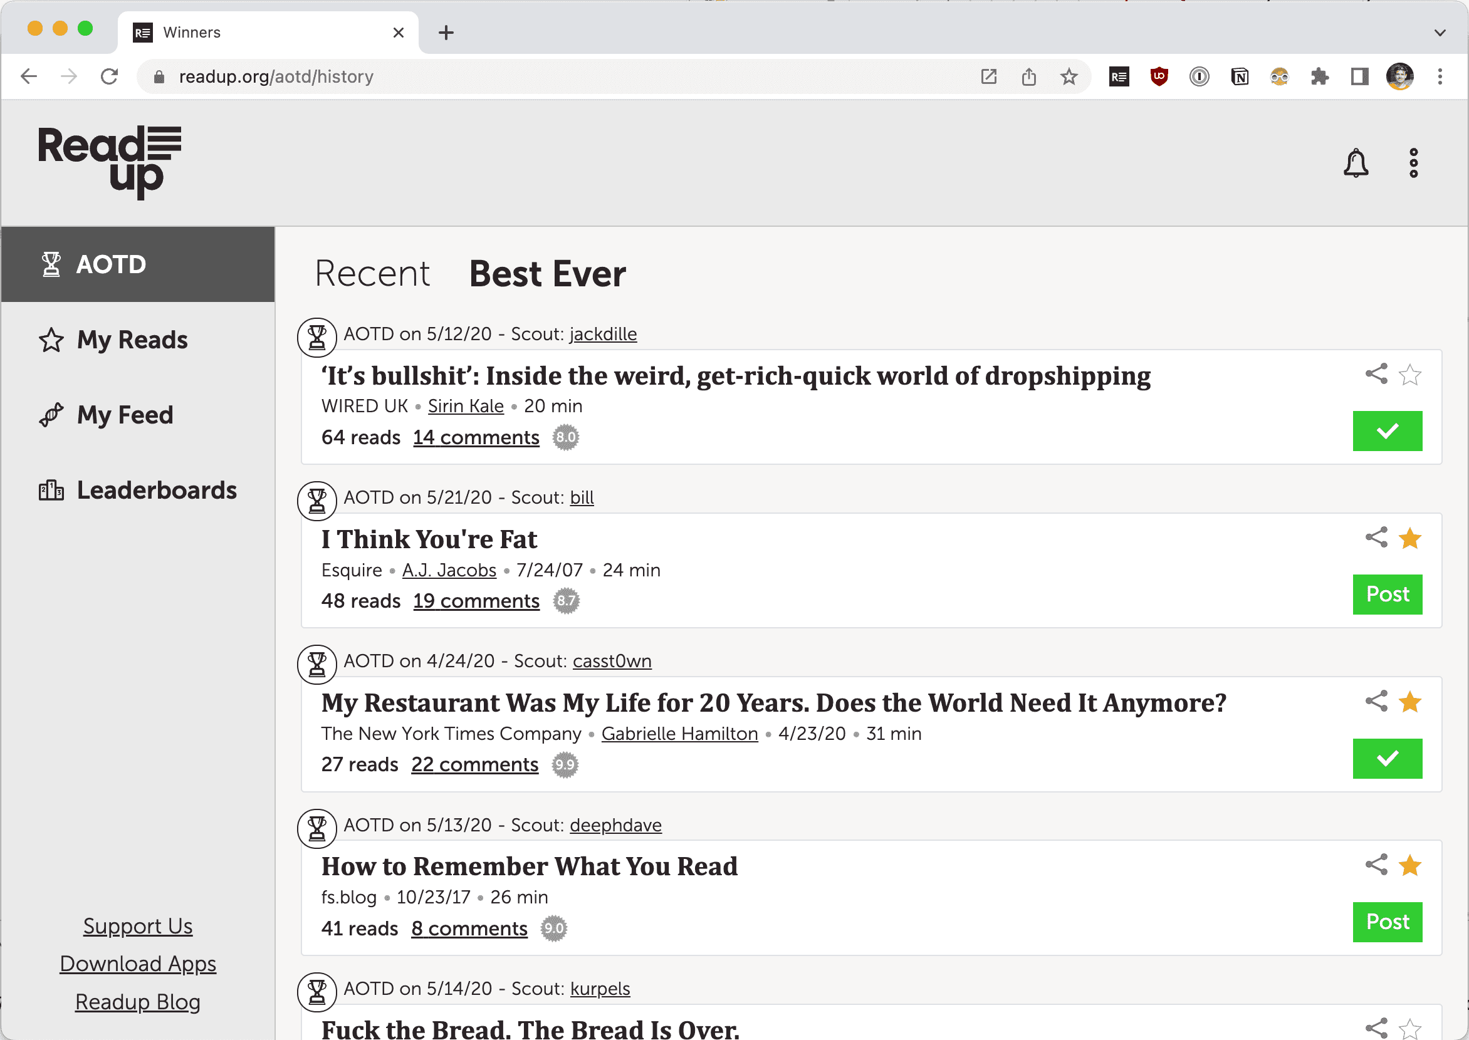Click scout name jackdille on first article

[602, 335]
